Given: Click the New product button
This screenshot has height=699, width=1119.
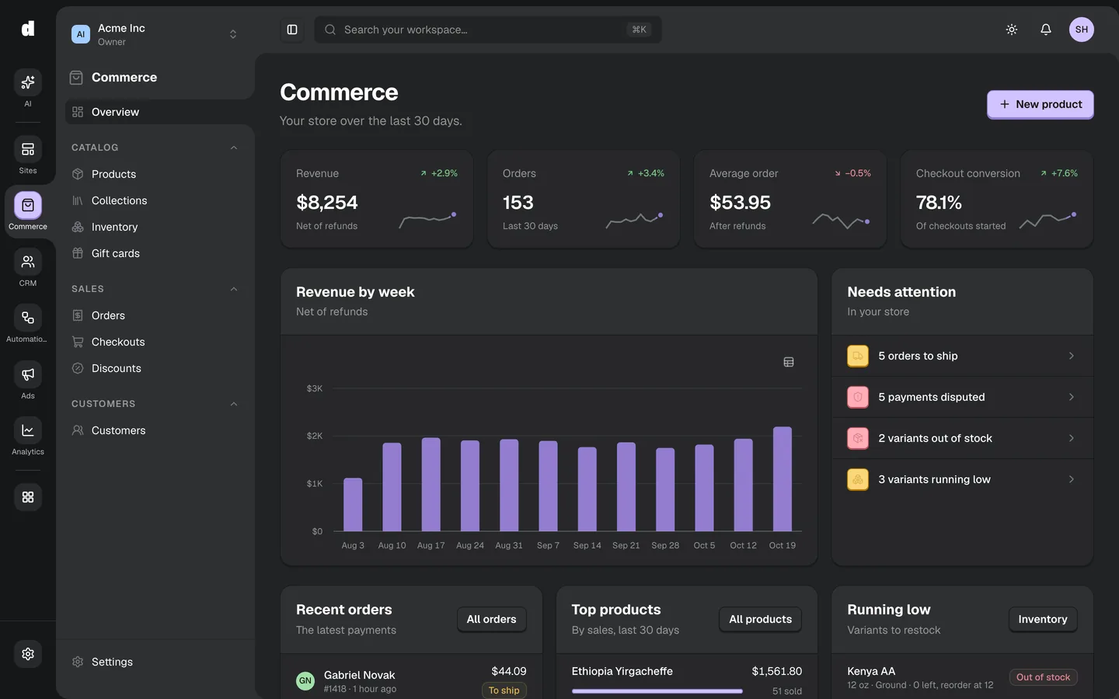Looking at the screenshot, I should point(1040,104).
